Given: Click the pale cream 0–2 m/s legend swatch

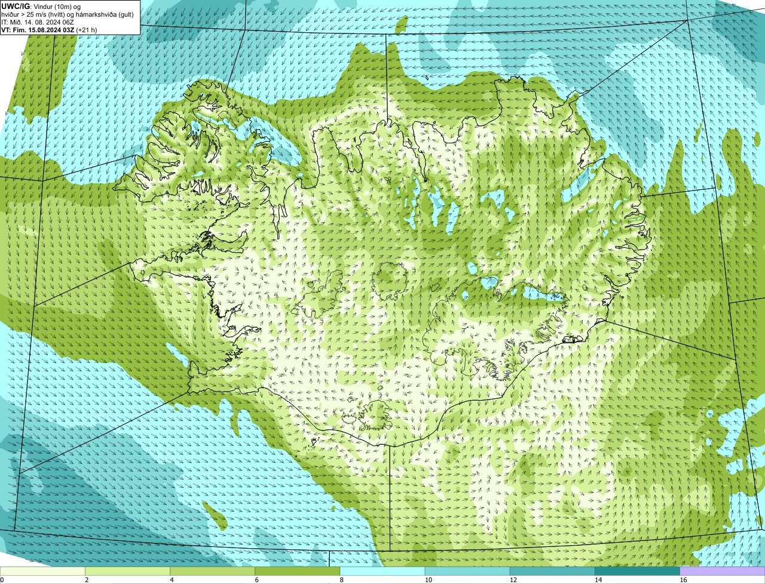Looking at the screenshot, I should 42,571.
